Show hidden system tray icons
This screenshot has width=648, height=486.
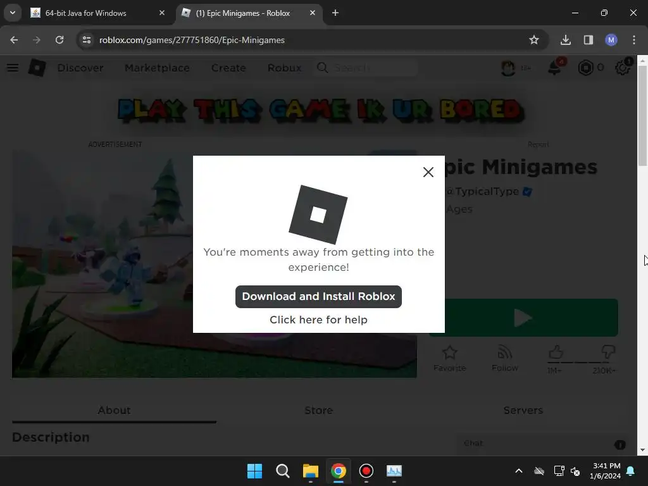[x=519, y=471]
